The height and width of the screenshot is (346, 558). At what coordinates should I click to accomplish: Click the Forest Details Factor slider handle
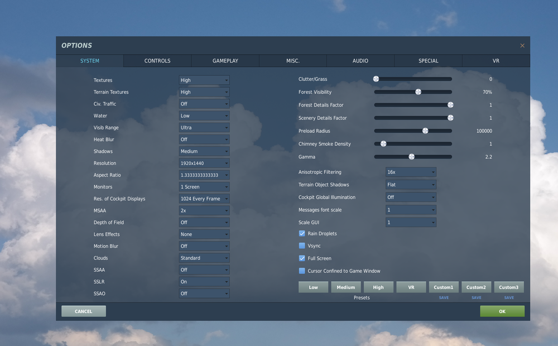pos(450,105)
